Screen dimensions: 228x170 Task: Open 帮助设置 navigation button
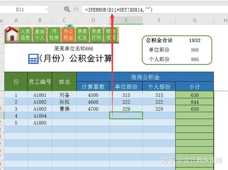(110, 35)
